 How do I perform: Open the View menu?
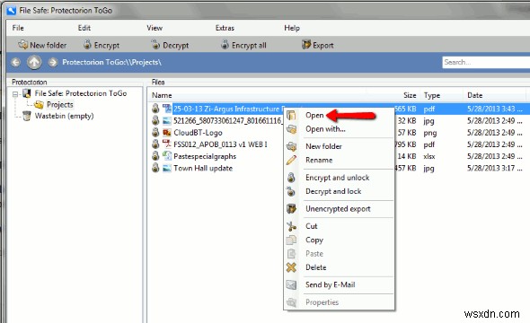tap(155, 28)
